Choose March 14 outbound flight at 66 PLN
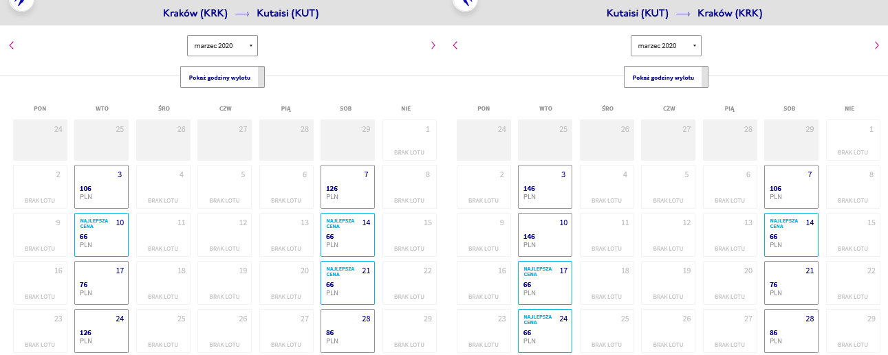The height and width of the screenshot is (355, 888). tap(347, 235)
